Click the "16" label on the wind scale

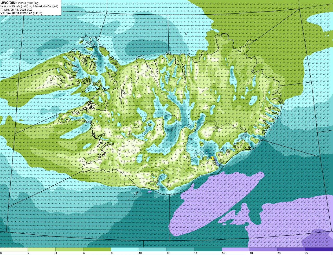point(223,253)
